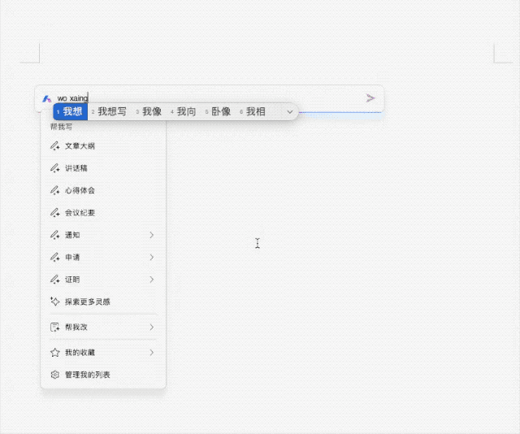Select 文章大纲 menu entry
Image resolution: width=520 pixels, height=434 pixels.
(x=103, y=146)
